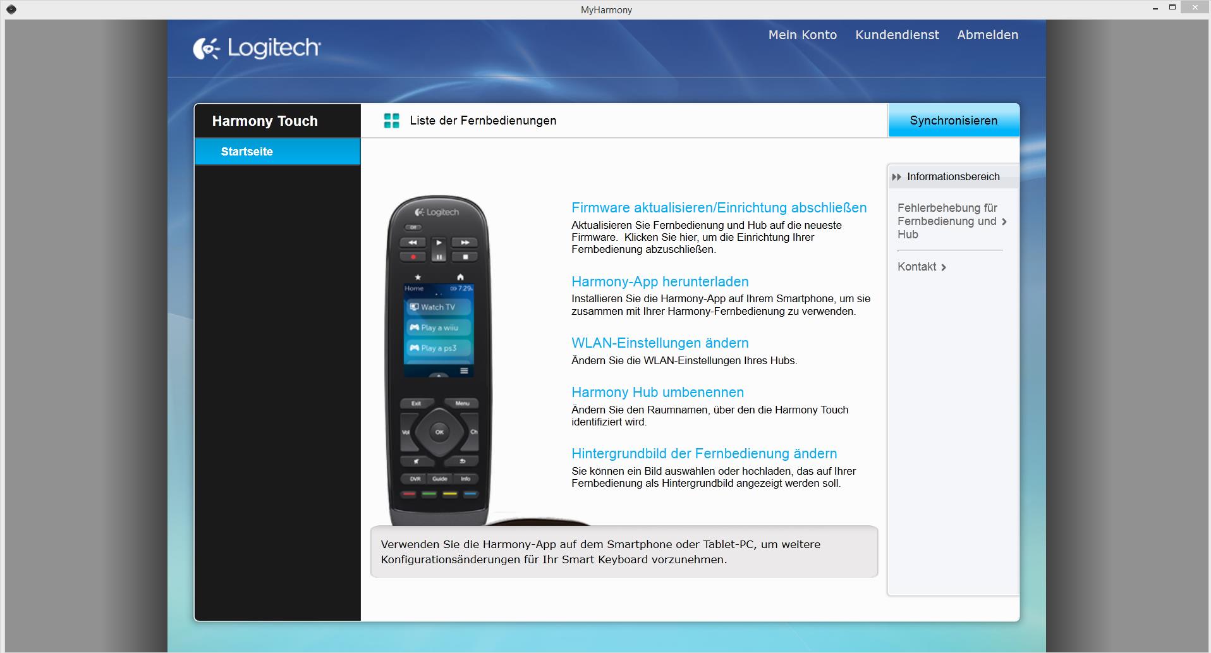Click the grid icon beside Liste der Fernbedienungen
The width and height of the screenshot is (1211, 653).
[x=392, y=121]
